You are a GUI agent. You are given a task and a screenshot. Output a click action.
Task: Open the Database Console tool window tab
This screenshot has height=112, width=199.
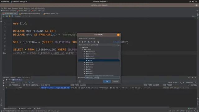click(25, 109)
